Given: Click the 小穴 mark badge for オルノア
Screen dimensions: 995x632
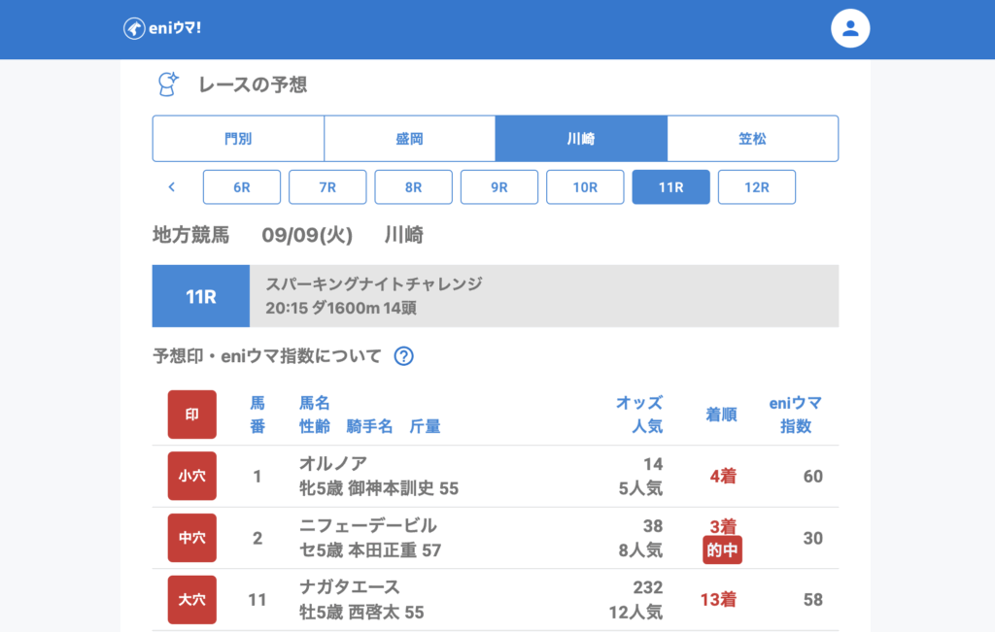Looking at the screenshot, I should click(x=192, y=476).
